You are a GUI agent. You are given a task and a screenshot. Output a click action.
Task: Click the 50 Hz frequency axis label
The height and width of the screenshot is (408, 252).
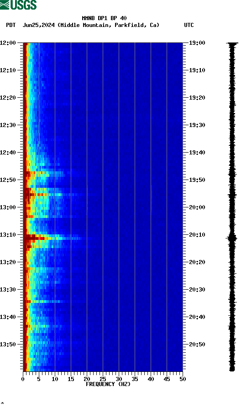[183, 379]
